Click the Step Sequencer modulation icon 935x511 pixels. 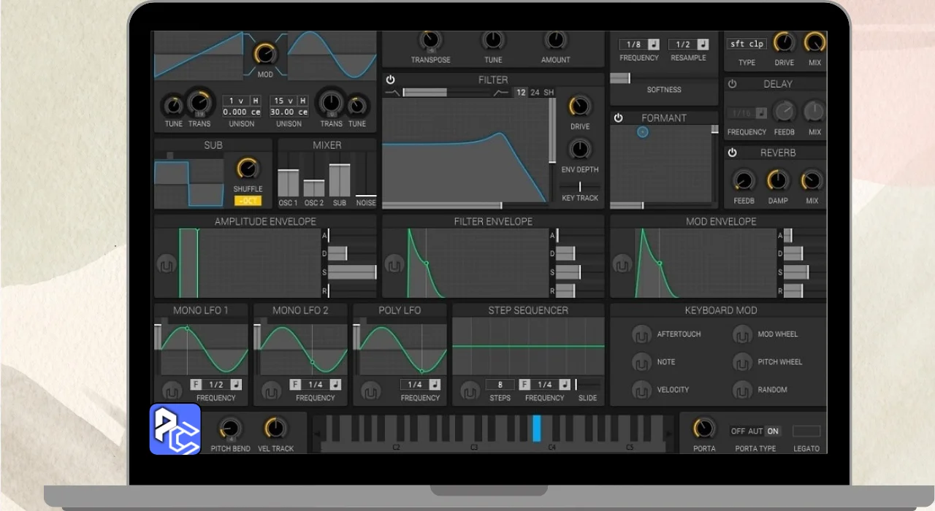470,391
